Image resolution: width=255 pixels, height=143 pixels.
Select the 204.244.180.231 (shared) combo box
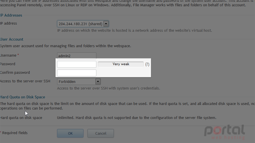point(83,24)
